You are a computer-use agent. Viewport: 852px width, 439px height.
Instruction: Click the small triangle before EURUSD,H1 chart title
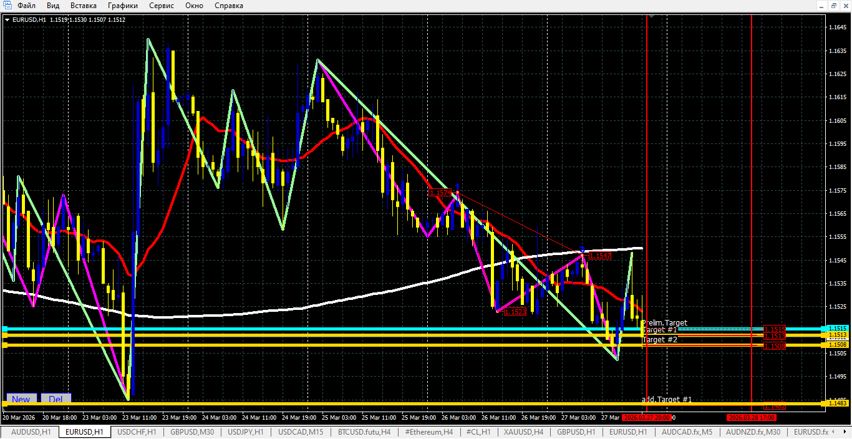pyautogui.click(x=7, y=20)
